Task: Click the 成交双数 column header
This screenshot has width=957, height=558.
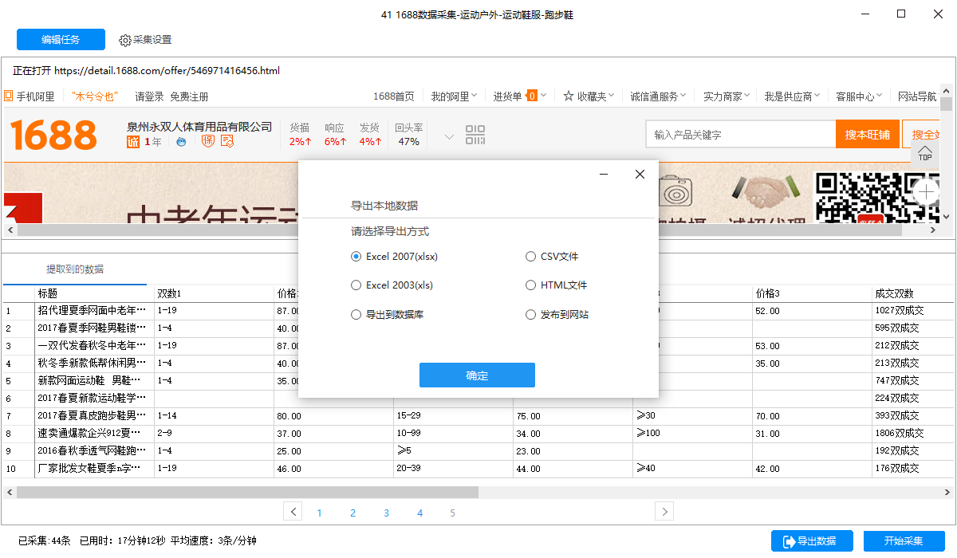Action: (913, 293)
